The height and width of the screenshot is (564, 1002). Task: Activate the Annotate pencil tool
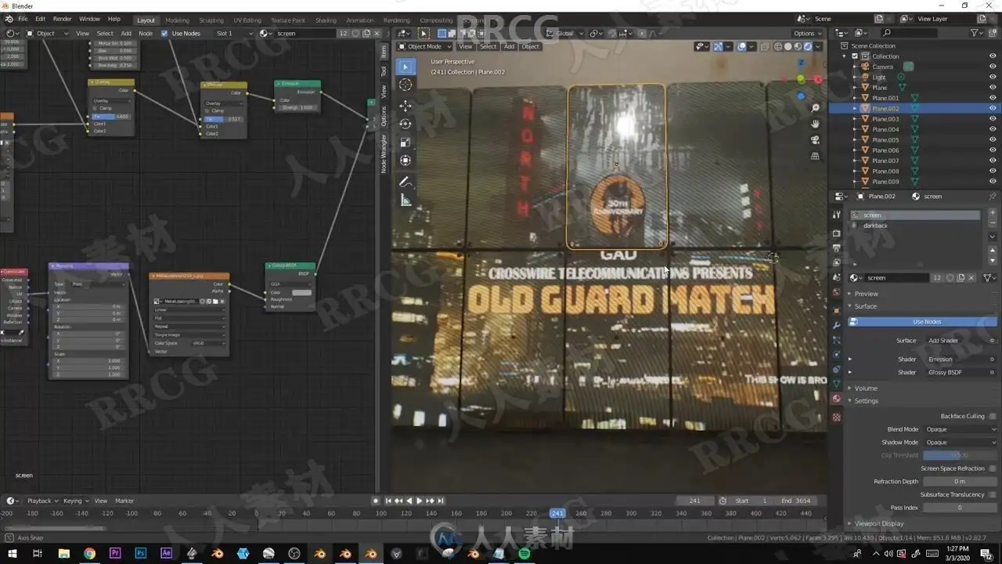click(x=405, y=182)
